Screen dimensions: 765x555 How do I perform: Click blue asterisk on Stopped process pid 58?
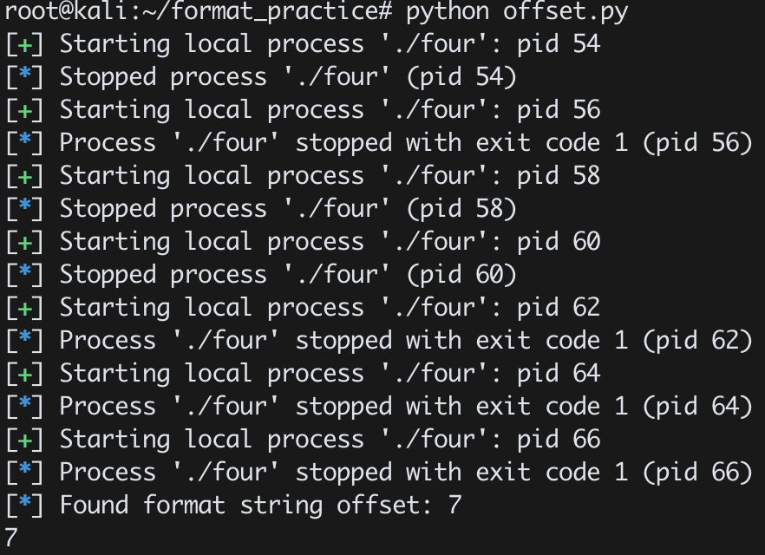click(25, 206)
